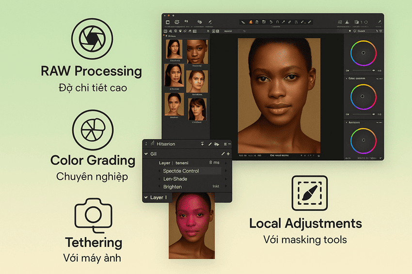412x274 pixels.
Task: Expand the right arrow on the Layer teneni row
Action: [226, 163]
